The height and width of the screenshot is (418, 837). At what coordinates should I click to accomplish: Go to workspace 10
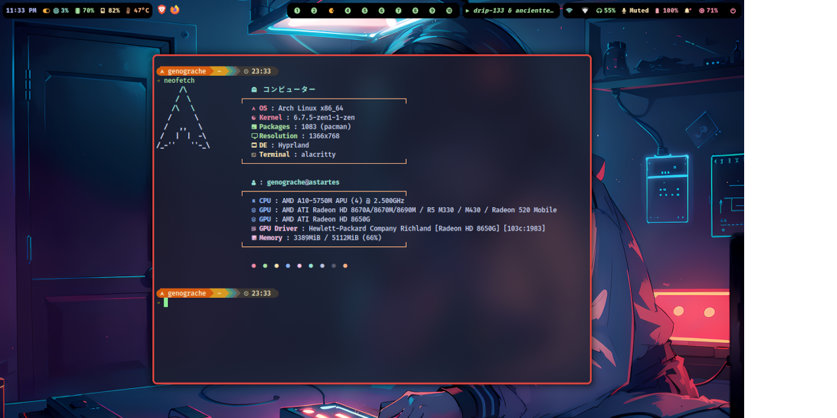click(449, 10)
